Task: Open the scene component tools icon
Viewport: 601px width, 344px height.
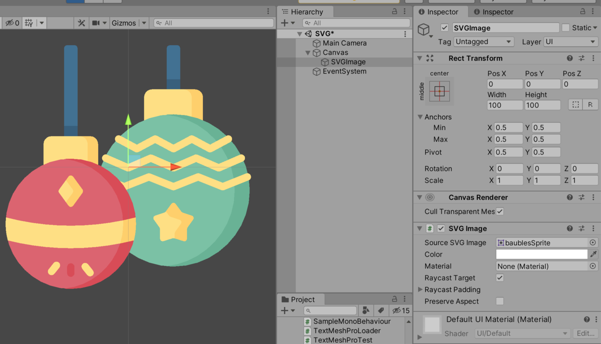Action: click(81, 23)
